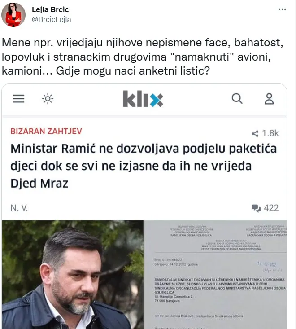This screenshot has width=296, height=329.
Task: Open the BIZARAN ZAHTJEV category label
Action: pos(46,132)
